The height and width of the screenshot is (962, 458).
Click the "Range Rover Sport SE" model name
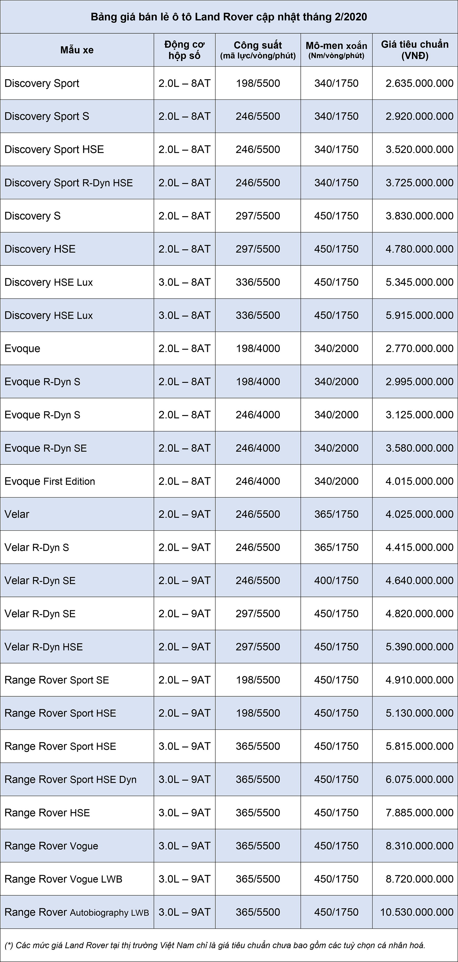(57, 680)
